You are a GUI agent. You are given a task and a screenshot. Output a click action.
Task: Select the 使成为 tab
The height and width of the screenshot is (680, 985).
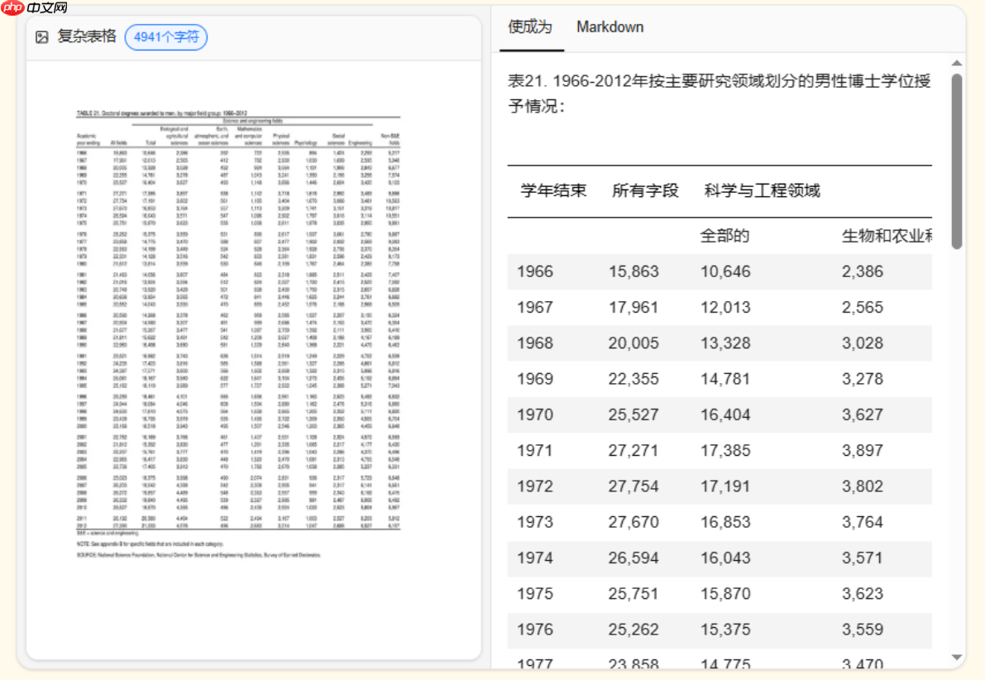click(529, 26)
